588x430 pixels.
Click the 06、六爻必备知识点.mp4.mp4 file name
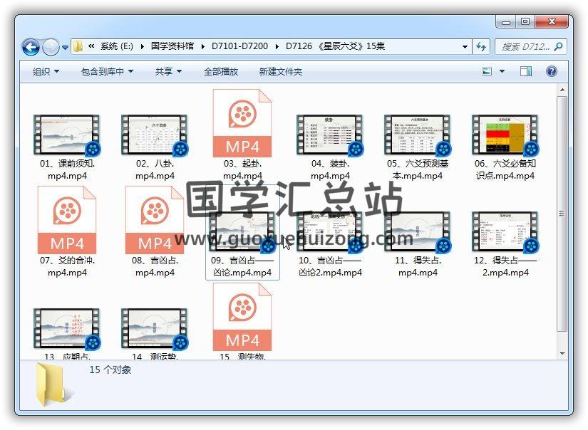505,169
